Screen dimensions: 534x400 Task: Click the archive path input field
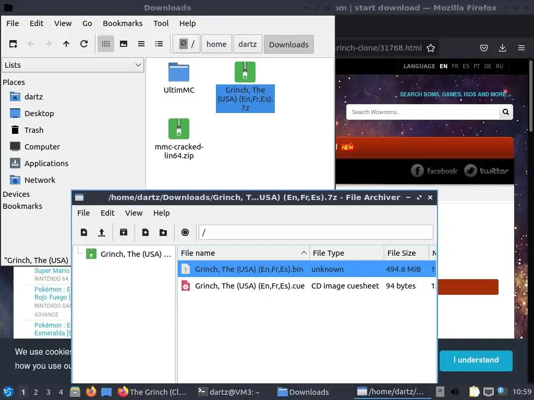click(x=315, y=232)
